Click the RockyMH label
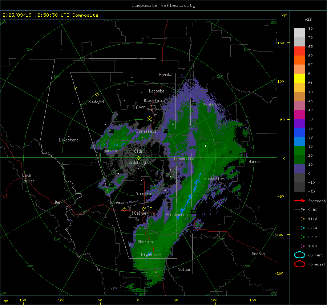The width and height of the screenshot is (327, 305). [96, 102]
